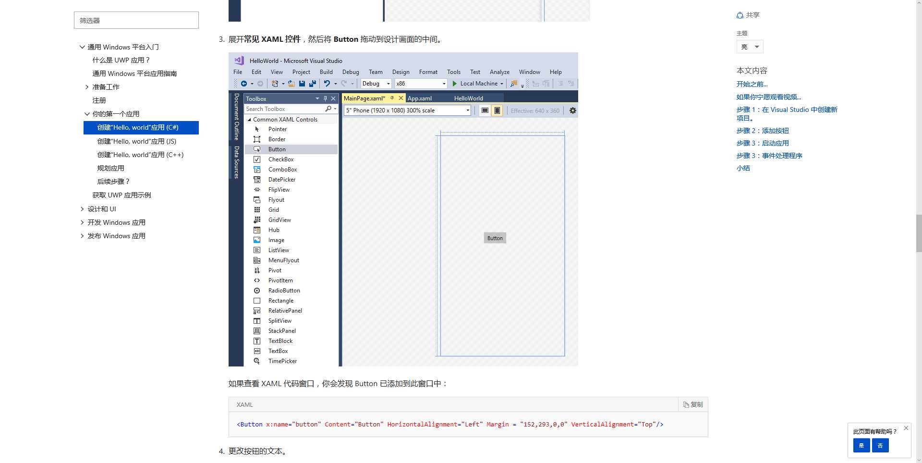Close the page feedback prompt
Image resolution: width=922 pixels, height=463 pixels.
(x=906, y=428)
